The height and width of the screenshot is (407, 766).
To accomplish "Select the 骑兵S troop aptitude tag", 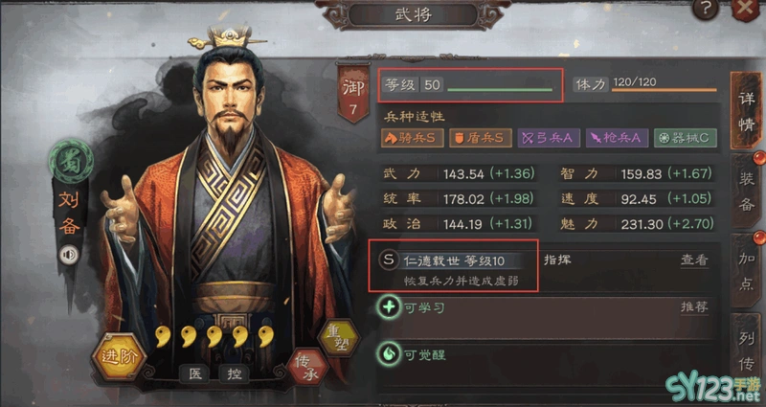I will 413,138.
